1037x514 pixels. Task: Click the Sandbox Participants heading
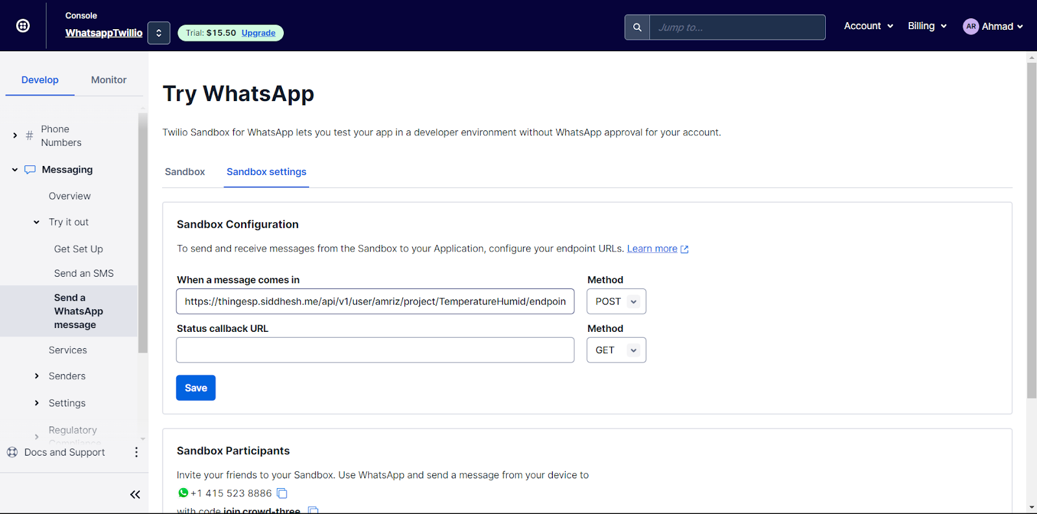pos(233,450)
